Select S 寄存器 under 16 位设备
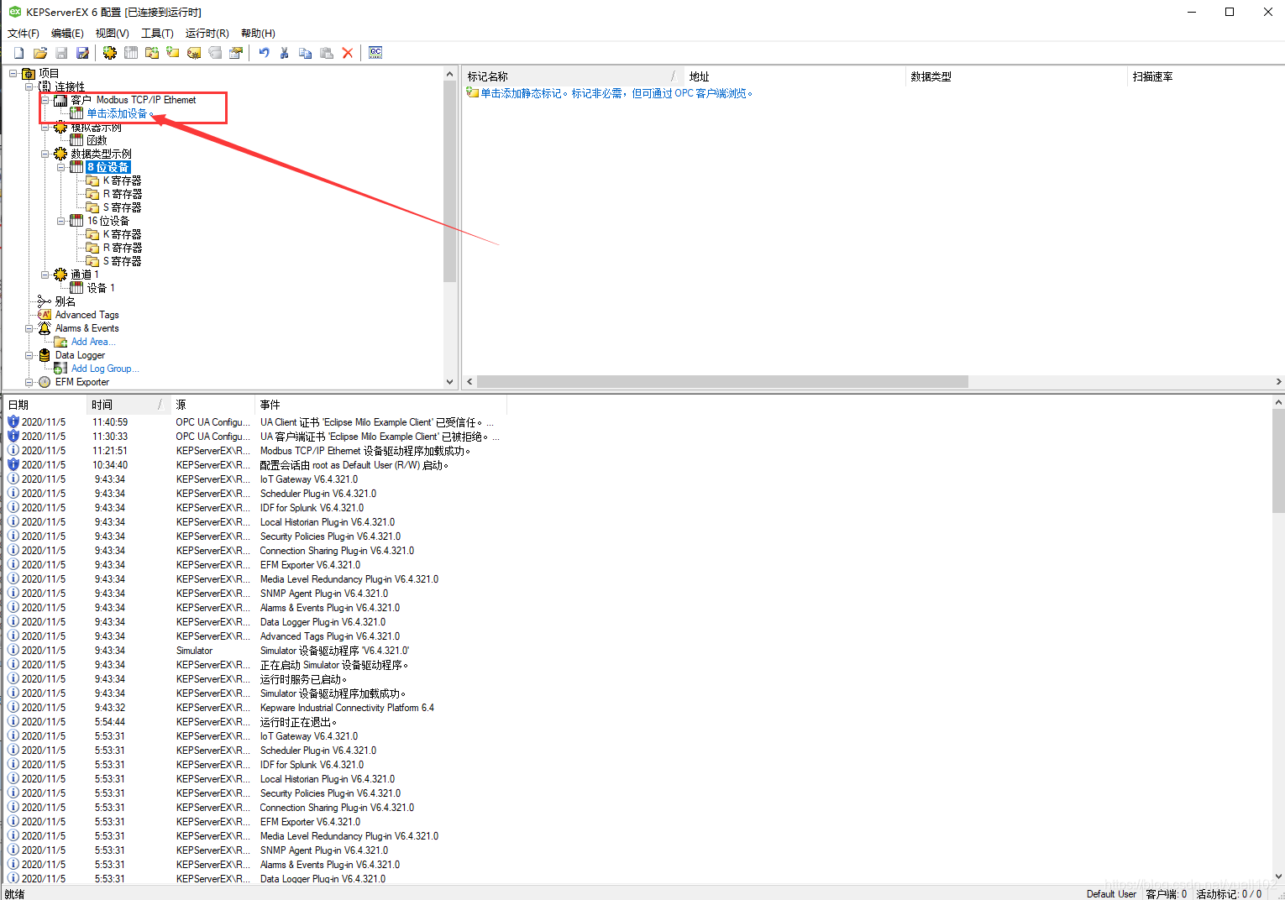The height and width of the screenshot is (900, 1285). pyautogui.click(x=122, y=261)
